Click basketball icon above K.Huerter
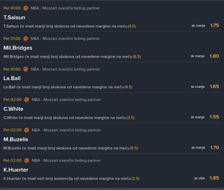The image size is (224, 190). [x=27, y=160]
